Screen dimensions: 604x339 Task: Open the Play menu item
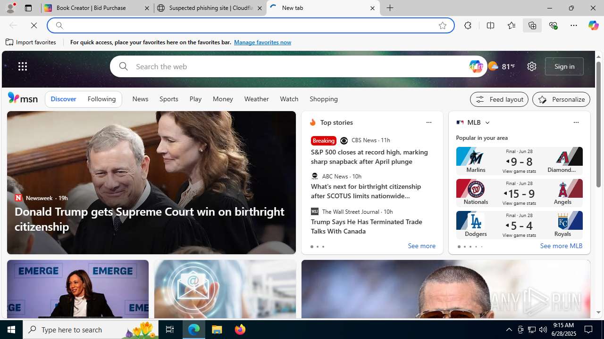[x=195, y=99]
